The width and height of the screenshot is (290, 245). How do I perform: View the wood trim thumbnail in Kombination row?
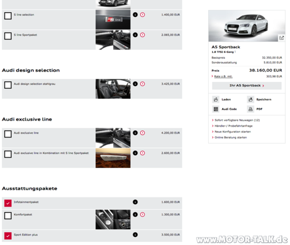[113, 158]
